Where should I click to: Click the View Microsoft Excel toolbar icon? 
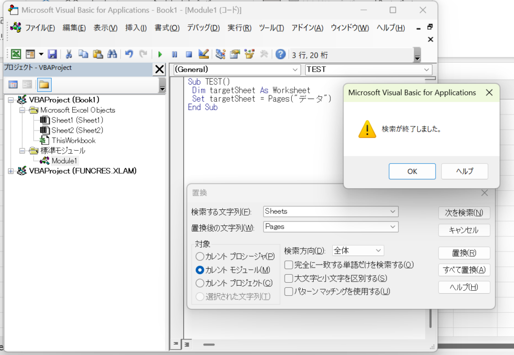[x=16, y=54]
